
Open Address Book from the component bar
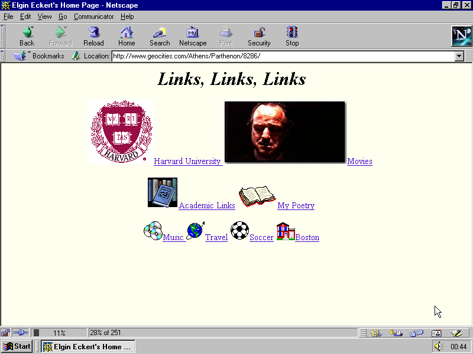436,333
